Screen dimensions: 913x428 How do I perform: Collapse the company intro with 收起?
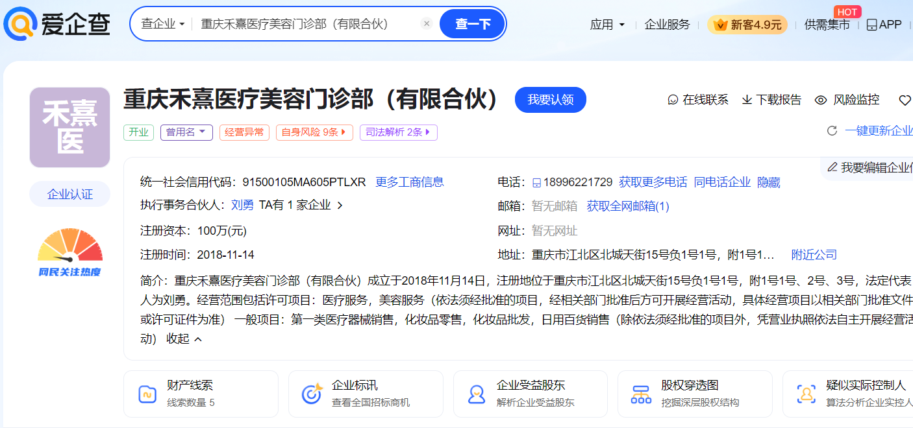[x=184, y=339]
